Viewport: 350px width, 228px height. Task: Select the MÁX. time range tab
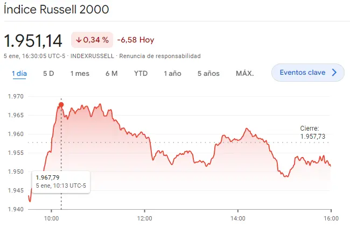(x=244, y=73)
